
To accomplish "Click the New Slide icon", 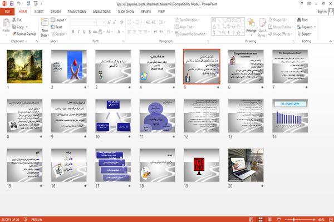I will (45, 22).
